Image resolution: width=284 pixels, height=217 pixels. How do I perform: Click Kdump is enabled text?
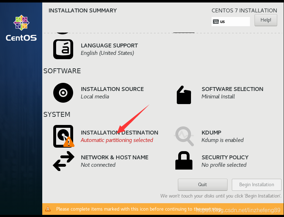click(x=223, y=140)
